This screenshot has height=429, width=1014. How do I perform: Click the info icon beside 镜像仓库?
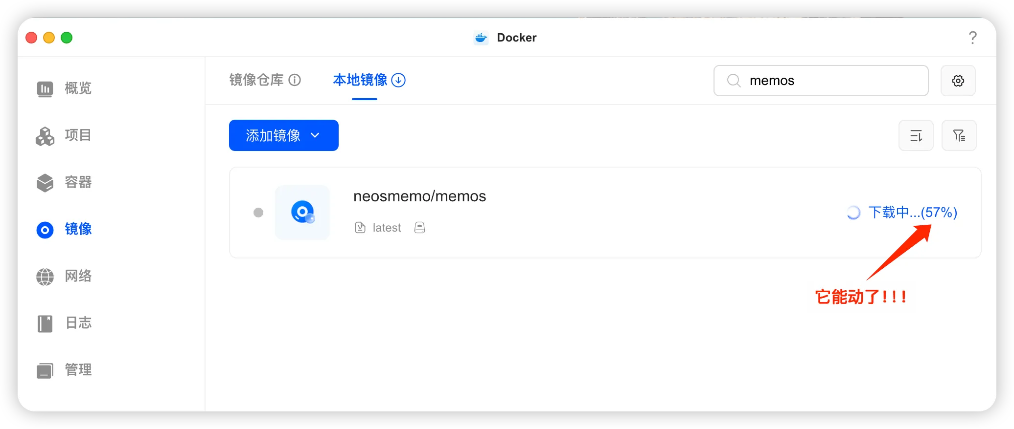click(295, 80)
